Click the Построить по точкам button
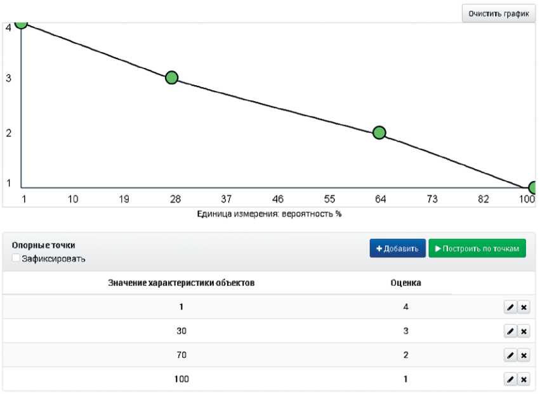The height and width of the screenshot is (394, 540). click(477, 248)
